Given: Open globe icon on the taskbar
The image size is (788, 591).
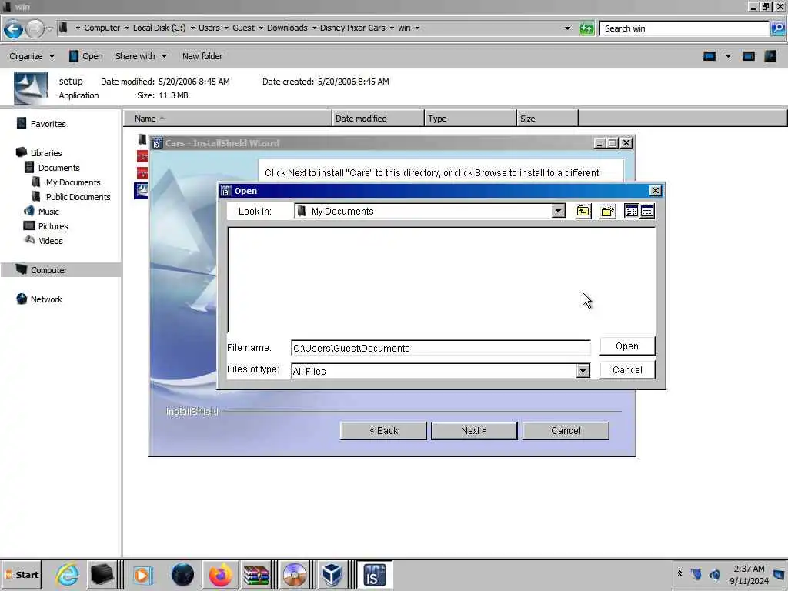Looking at the screenshot, I should [x=182, y=575].
